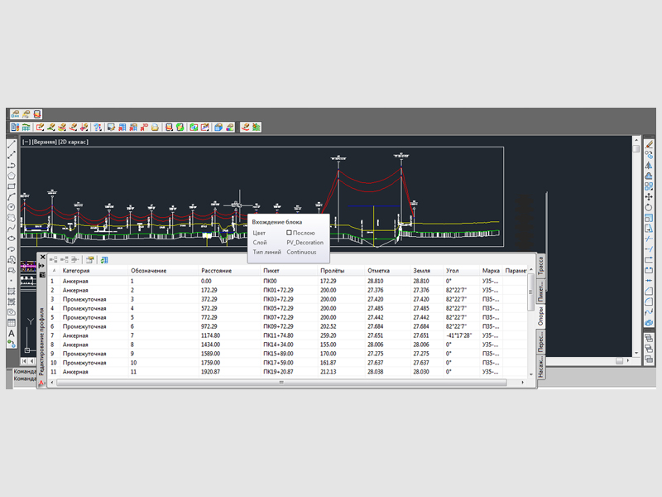
Task: Toggle auto-hide arrows on the profile panel
Action: 42,266
